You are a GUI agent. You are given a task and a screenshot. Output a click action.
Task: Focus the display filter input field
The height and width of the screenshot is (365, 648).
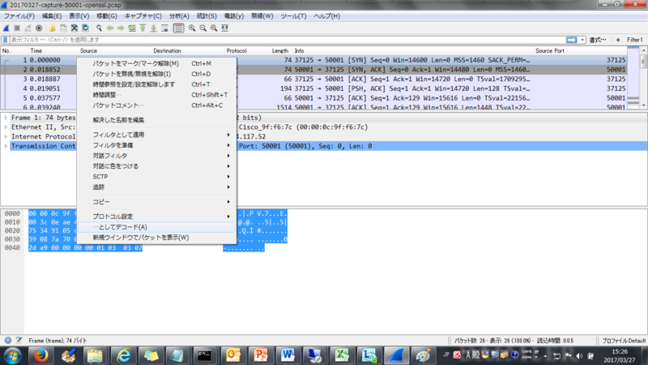(x=288, y=40)
